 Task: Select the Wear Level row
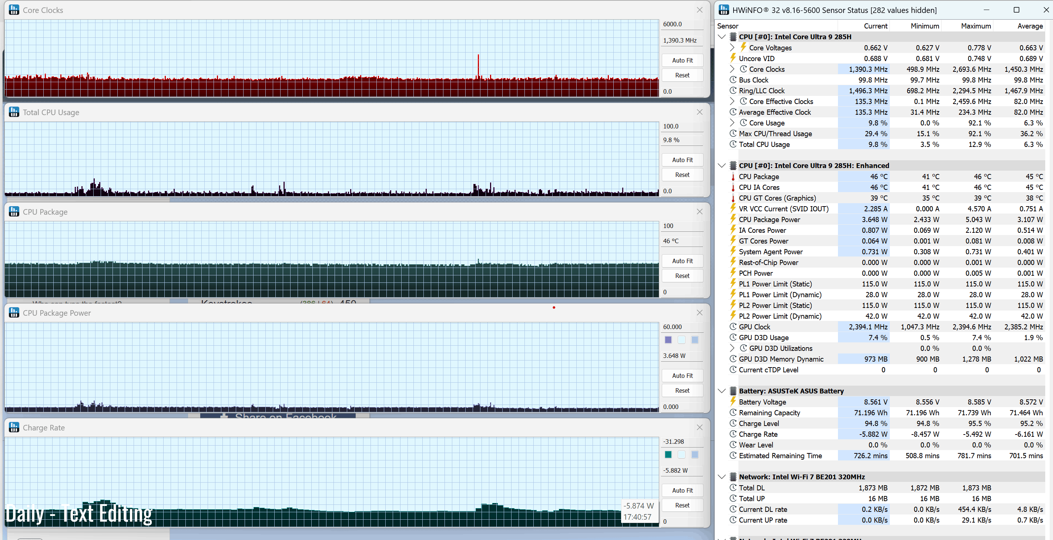[881, 445]
